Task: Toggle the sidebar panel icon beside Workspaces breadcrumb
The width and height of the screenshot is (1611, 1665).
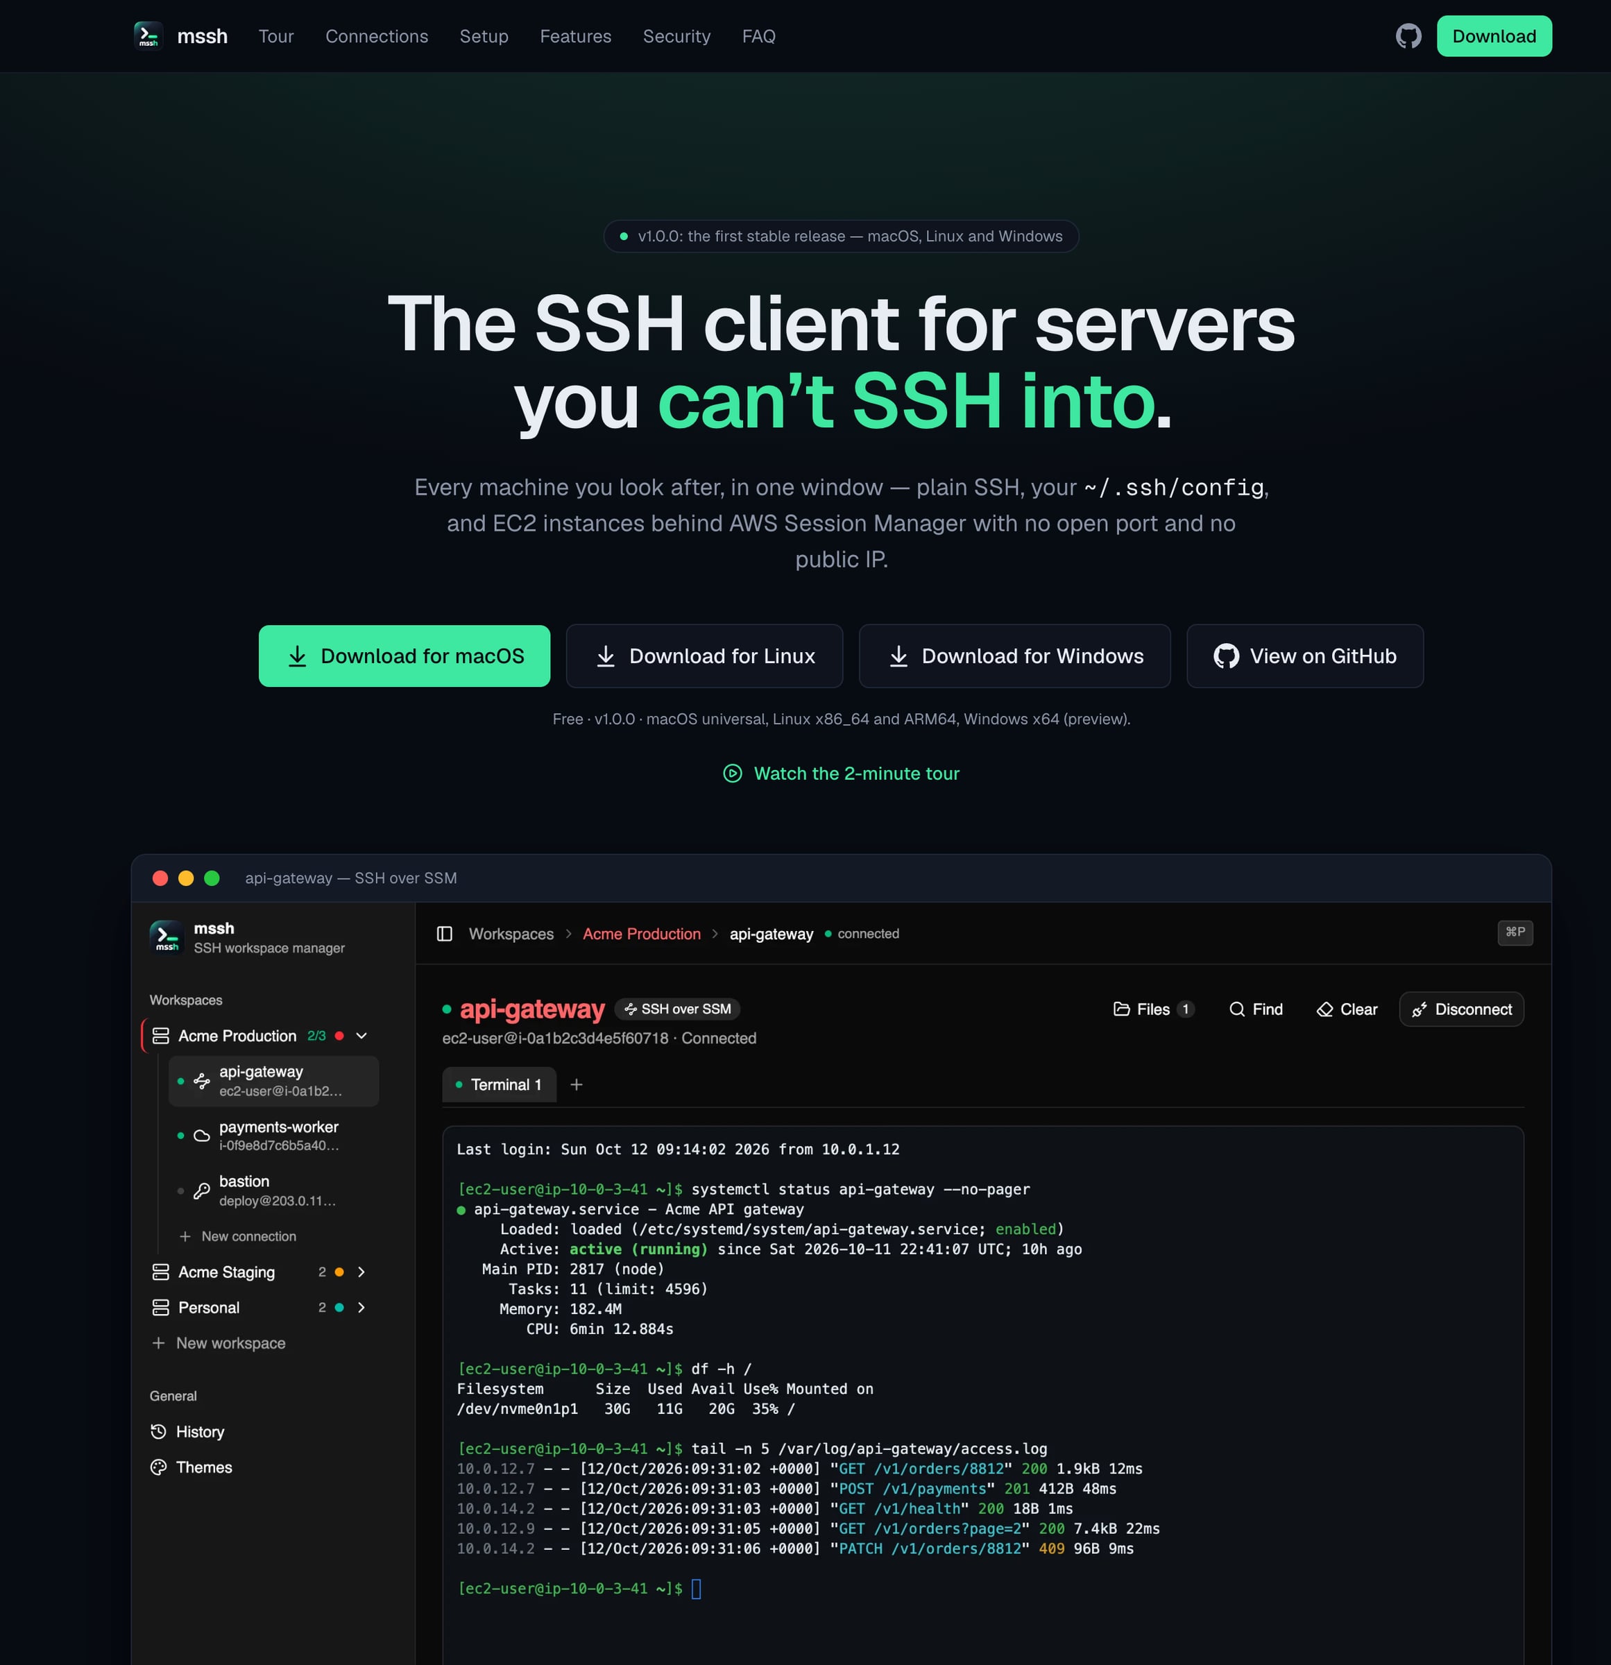Action: pyautogui.click(x=445, y=934)
